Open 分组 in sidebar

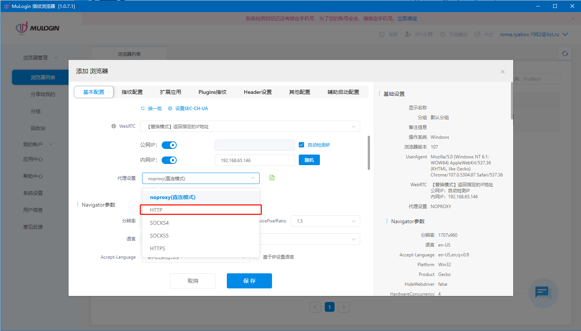pyautogui.click(x=36, y=111)
